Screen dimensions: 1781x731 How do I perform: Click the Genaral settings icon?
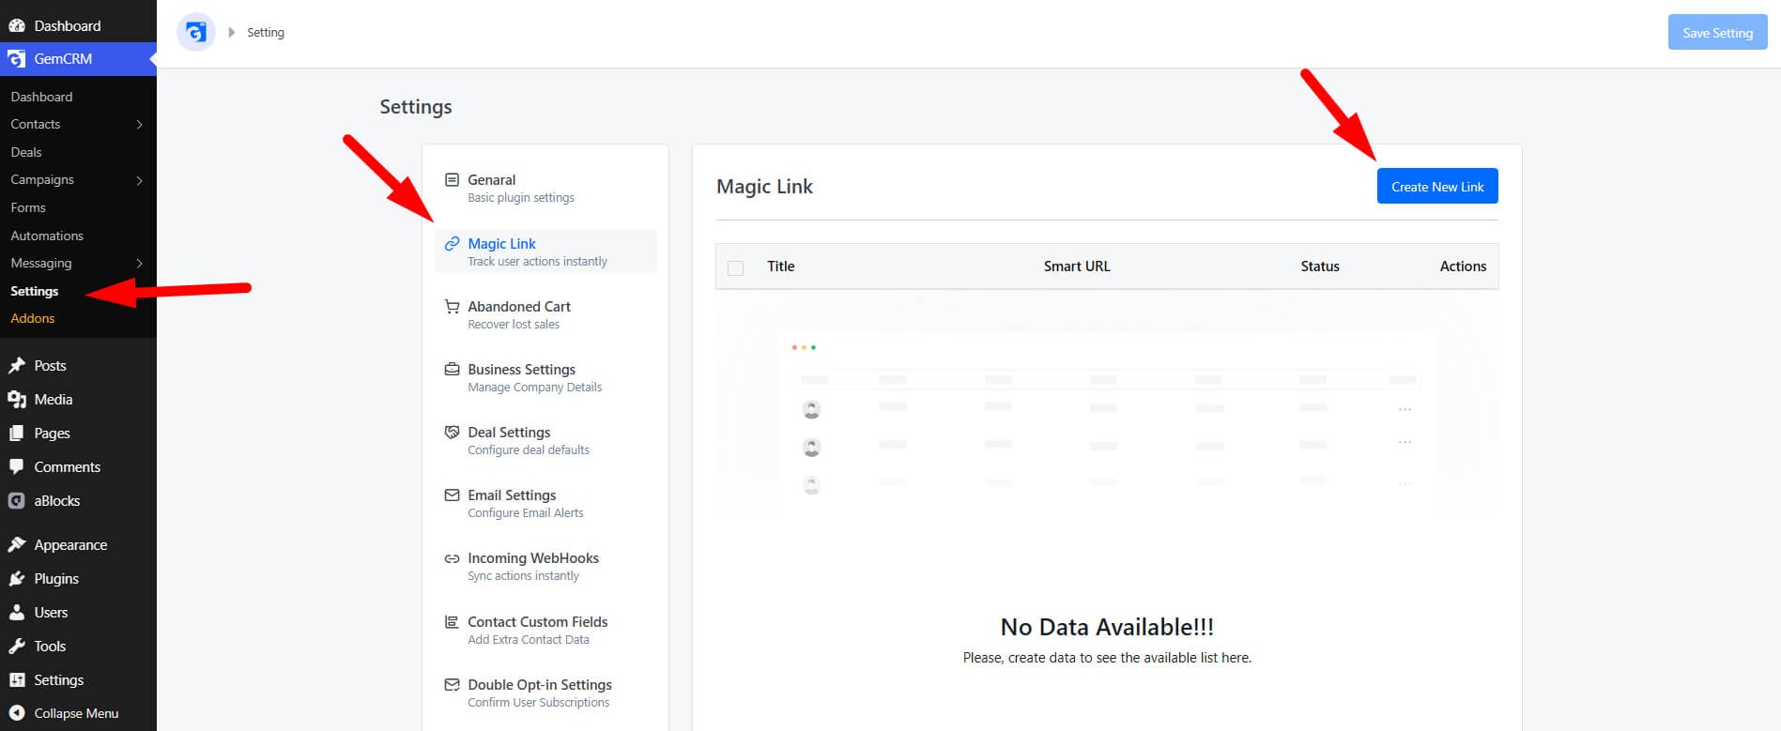(452, 179)
